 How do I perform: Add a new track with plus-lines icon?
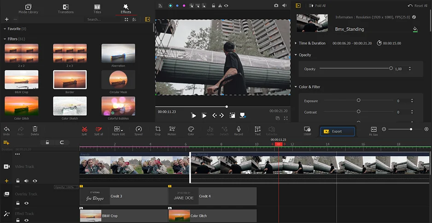6,142
